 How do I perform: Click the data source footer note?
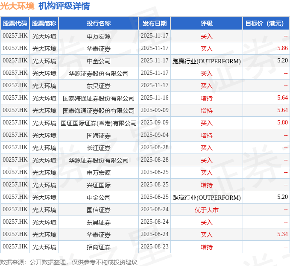click(x=69, y=262)
